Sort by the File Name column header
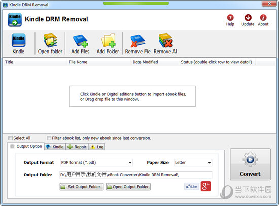 (99, 62)
